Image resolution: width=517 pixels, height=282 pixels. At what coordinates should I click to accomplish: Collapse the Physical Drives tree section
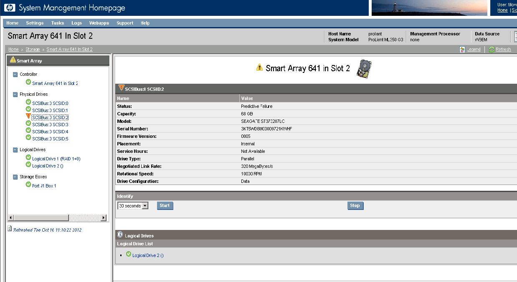(15, 95)
